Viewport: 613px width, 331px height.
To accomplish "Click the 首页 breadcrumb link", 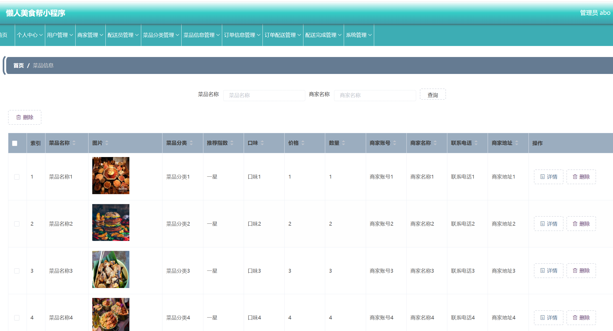I will coord(19,65).
